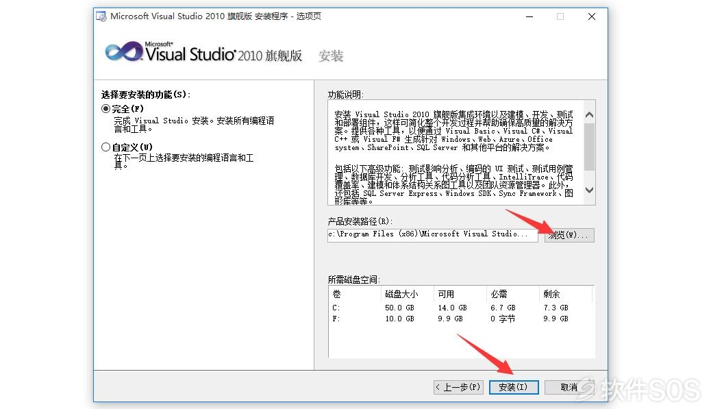
Task: Click the 6.7 GB required value
Action: [503, 308]
